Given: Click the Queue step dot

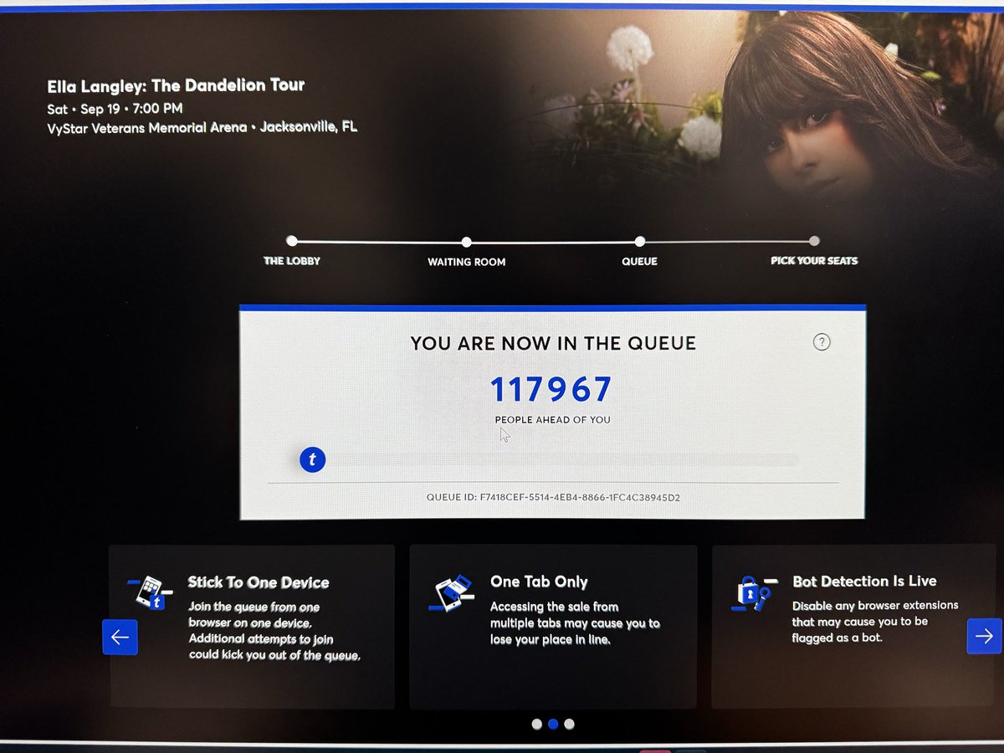Looking at the screenshot, I should pos(640,242).
